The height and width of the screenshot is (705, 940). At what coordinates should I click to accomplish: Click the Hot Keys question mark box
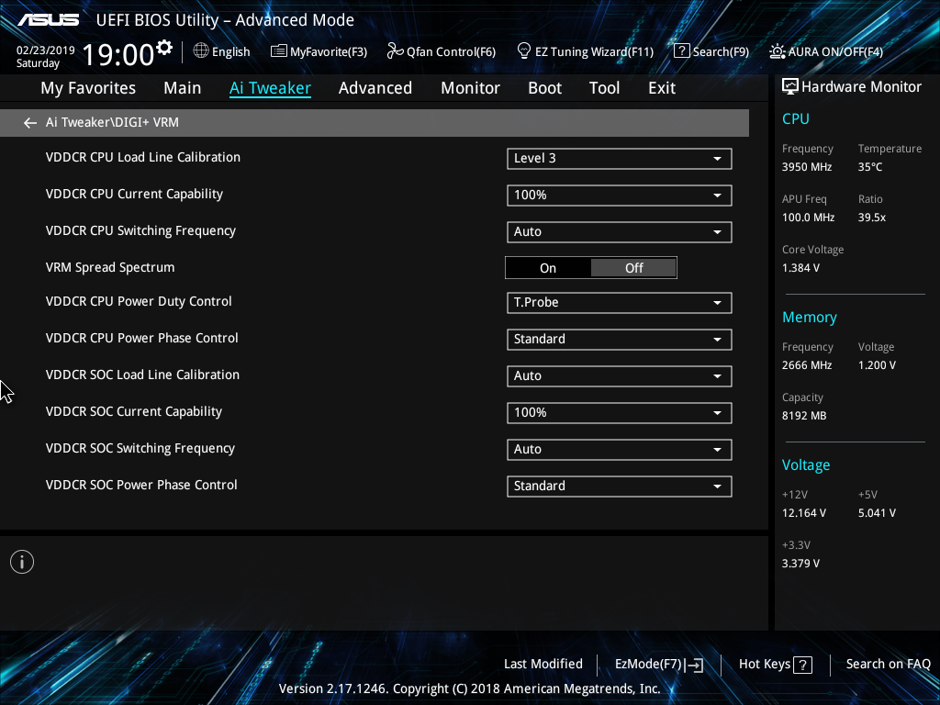click(802, 665)
